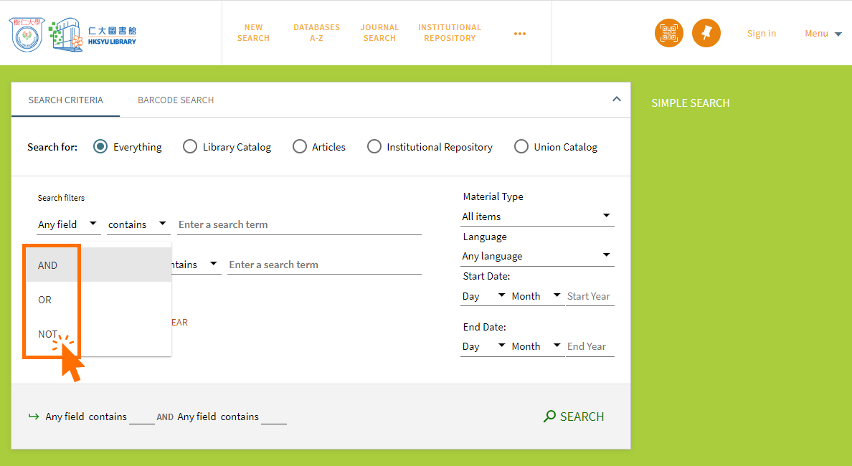Open Databases A-Z in the navigation bar

(x=316, y=33)
